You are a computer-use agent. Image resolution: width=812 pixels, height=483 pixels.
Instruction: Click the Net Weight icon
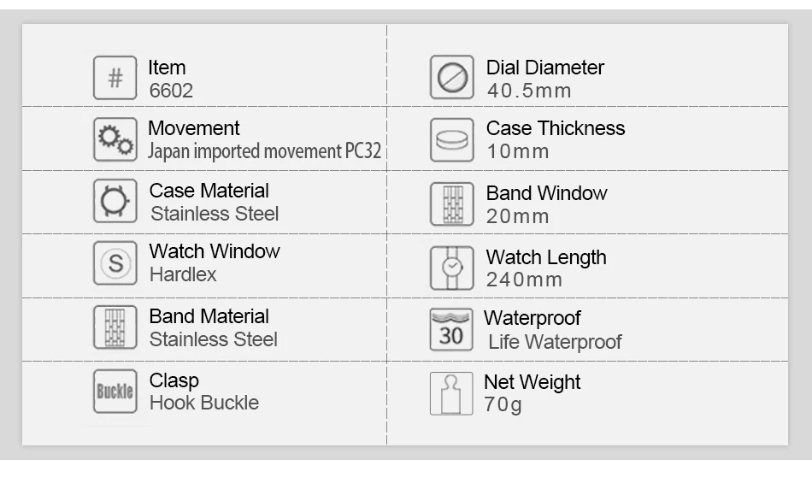click(x=451, y=393)
